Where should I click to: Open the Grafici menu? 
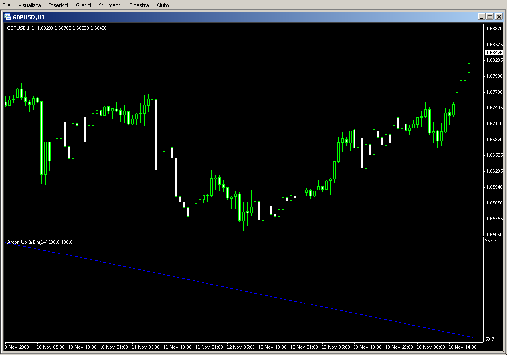(83, 5)
